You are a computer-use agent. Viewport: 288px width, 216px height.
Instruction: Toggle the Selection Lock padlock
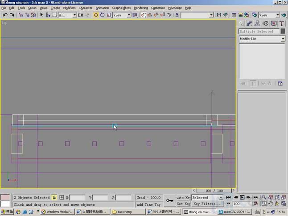(54, 197)
